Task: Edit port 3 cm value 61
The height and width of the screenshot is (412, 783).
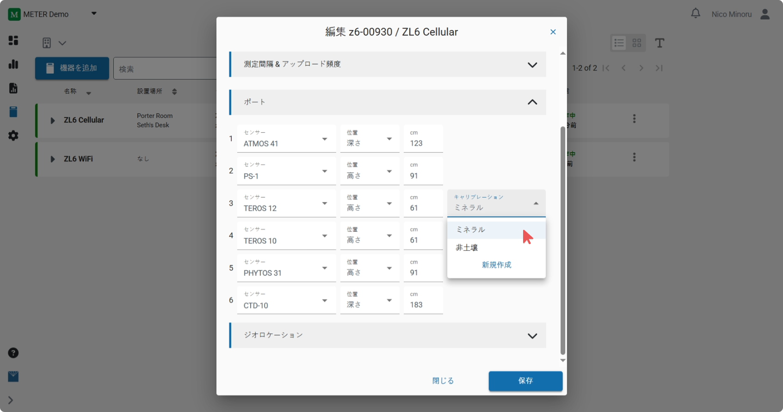Action: pyautogui.click(x=423, y=203)
